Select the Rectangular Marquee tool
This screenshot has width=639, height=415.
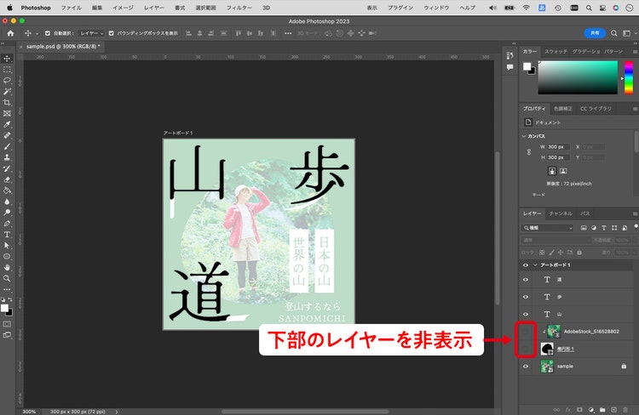pos(7,70)
